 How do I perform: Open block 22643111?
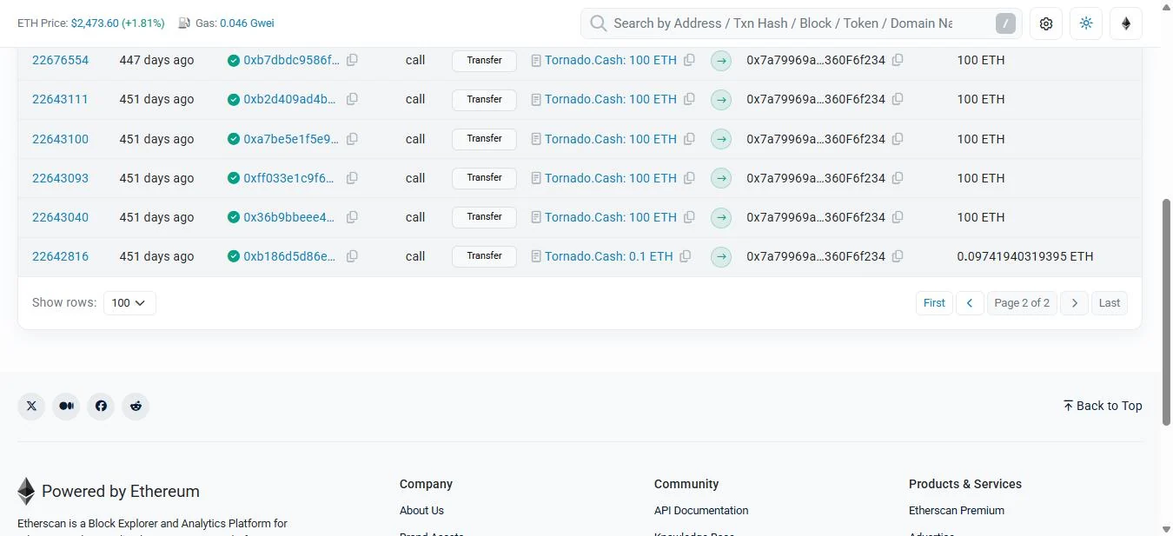click(60, 99)
